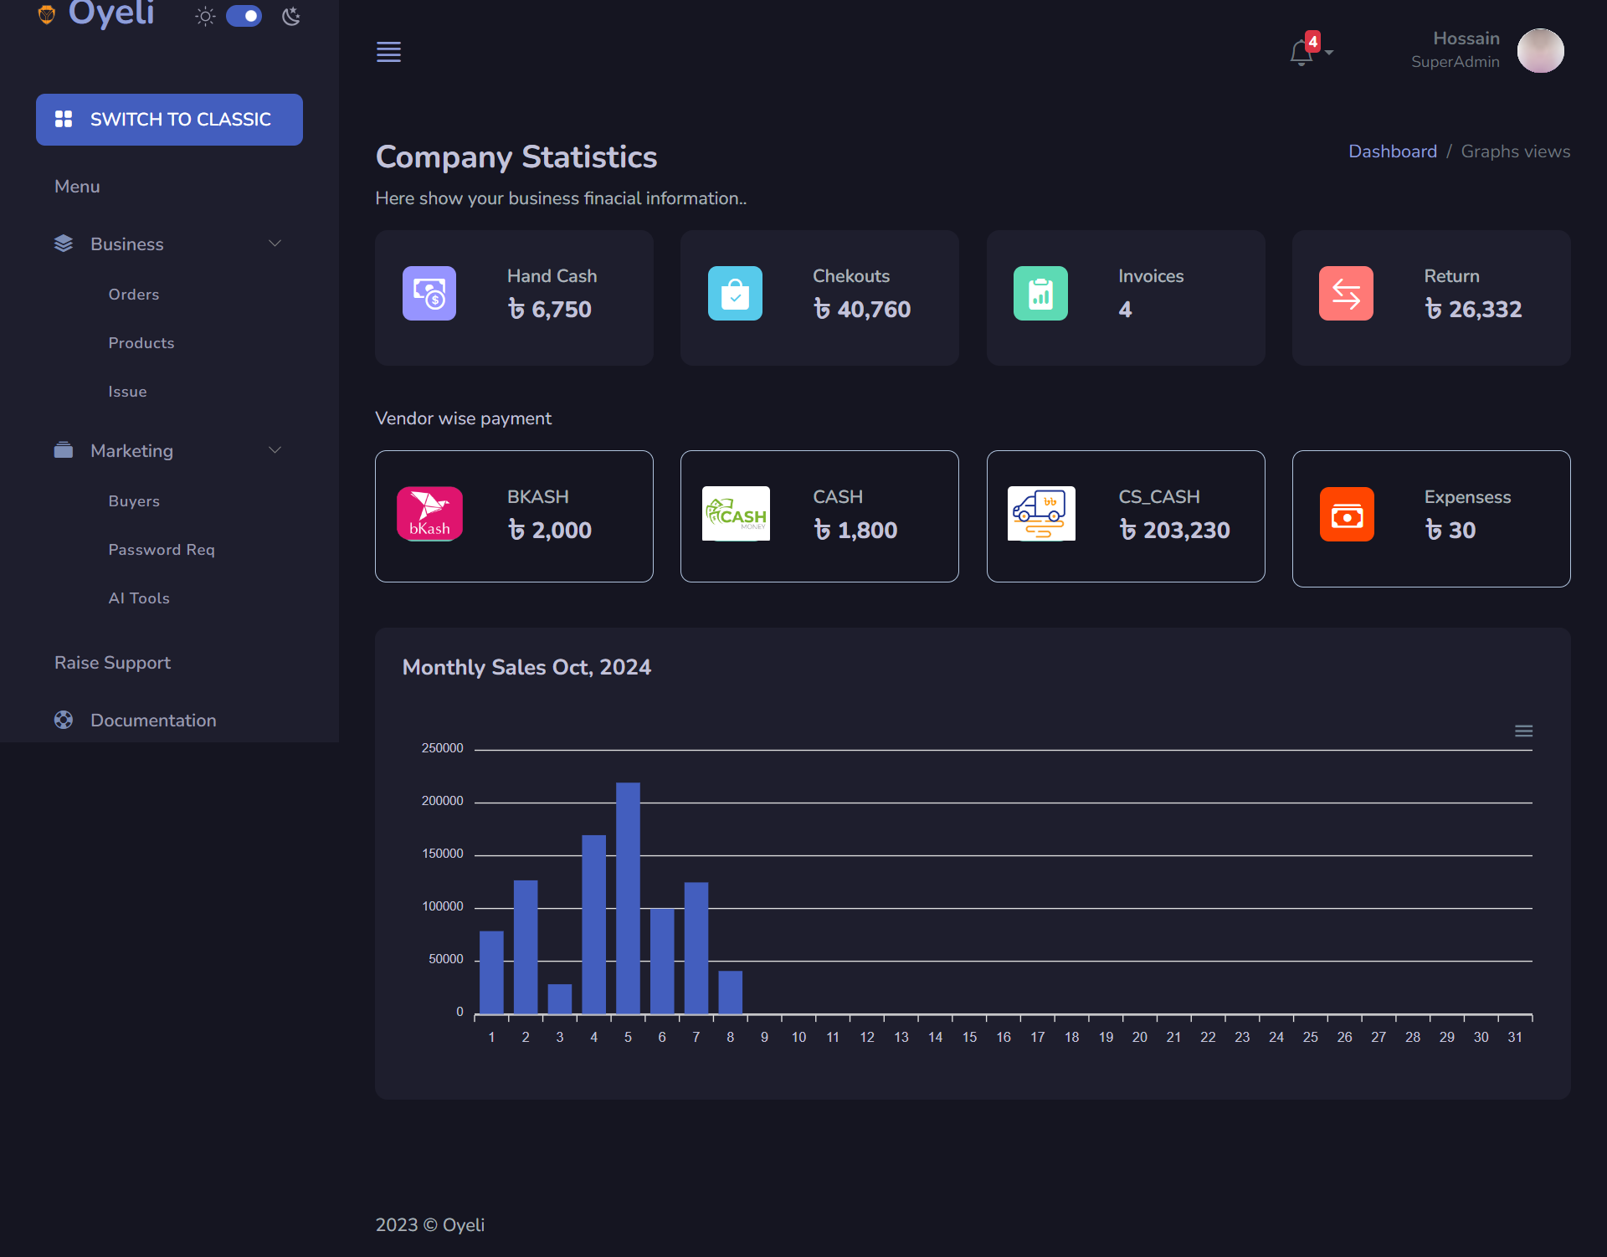Click the Hand Cash wallet icon
The width and height of the screenshot is (1607, 1257).
429,294
